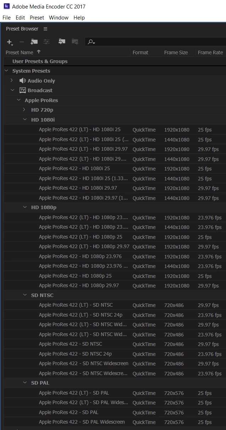Select Apple ProRes 422 - HD 1080p 29.97
Screen dimensions: 226x430
tap(115, 286)
